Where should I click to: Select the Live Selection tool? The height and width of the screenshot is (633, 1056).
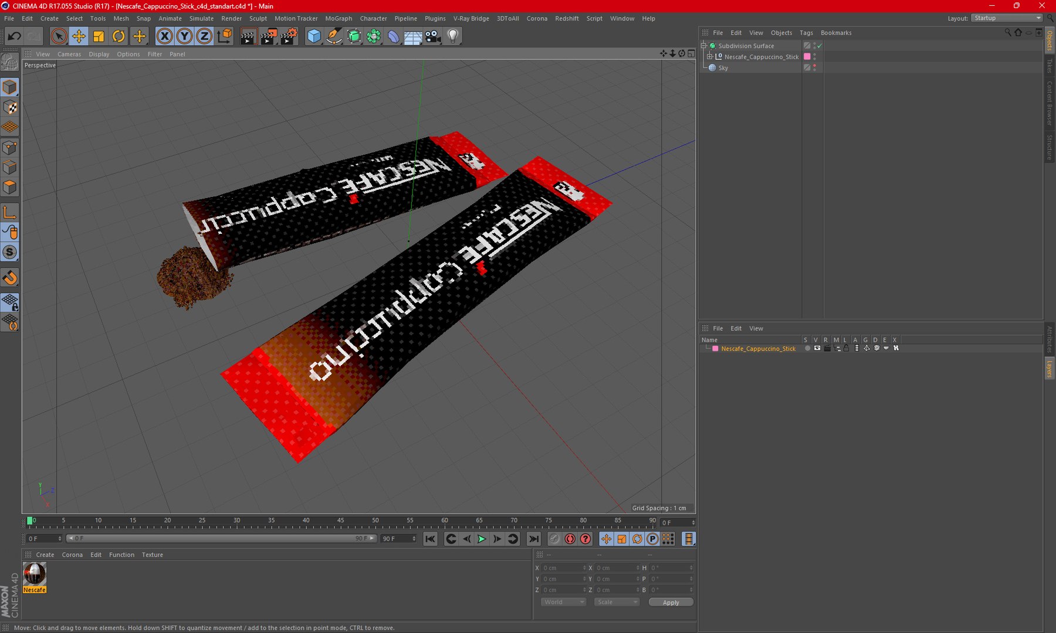point(59,36)
